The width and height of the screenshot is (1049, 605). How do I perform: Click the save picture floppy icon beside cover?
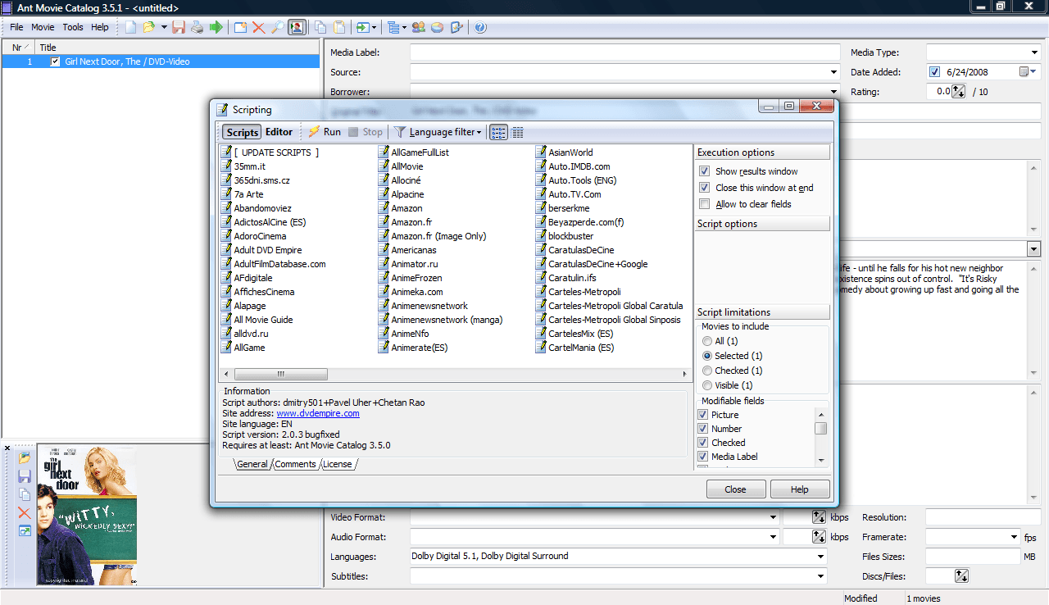coord(25,476)
